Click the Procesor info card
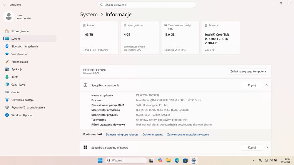294x165 pixels. pos(221,38)
